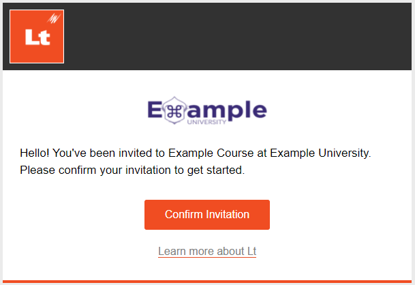Image resolution: width=415 pixels, height=285 pixels.
Task: Click the pulse waveform mark on Lt logo
Action: [54, 18]
